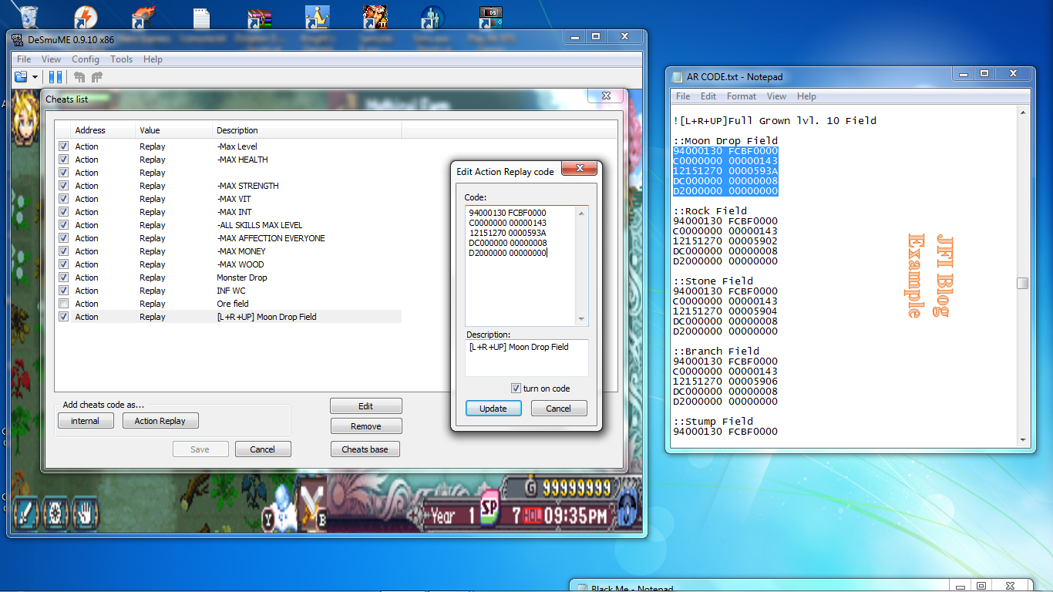This screenshot has width=1053, height=592.
Task: Select the '[L+R+UP] Moon Drop Field' list row
Action: (x=230, y=317)
